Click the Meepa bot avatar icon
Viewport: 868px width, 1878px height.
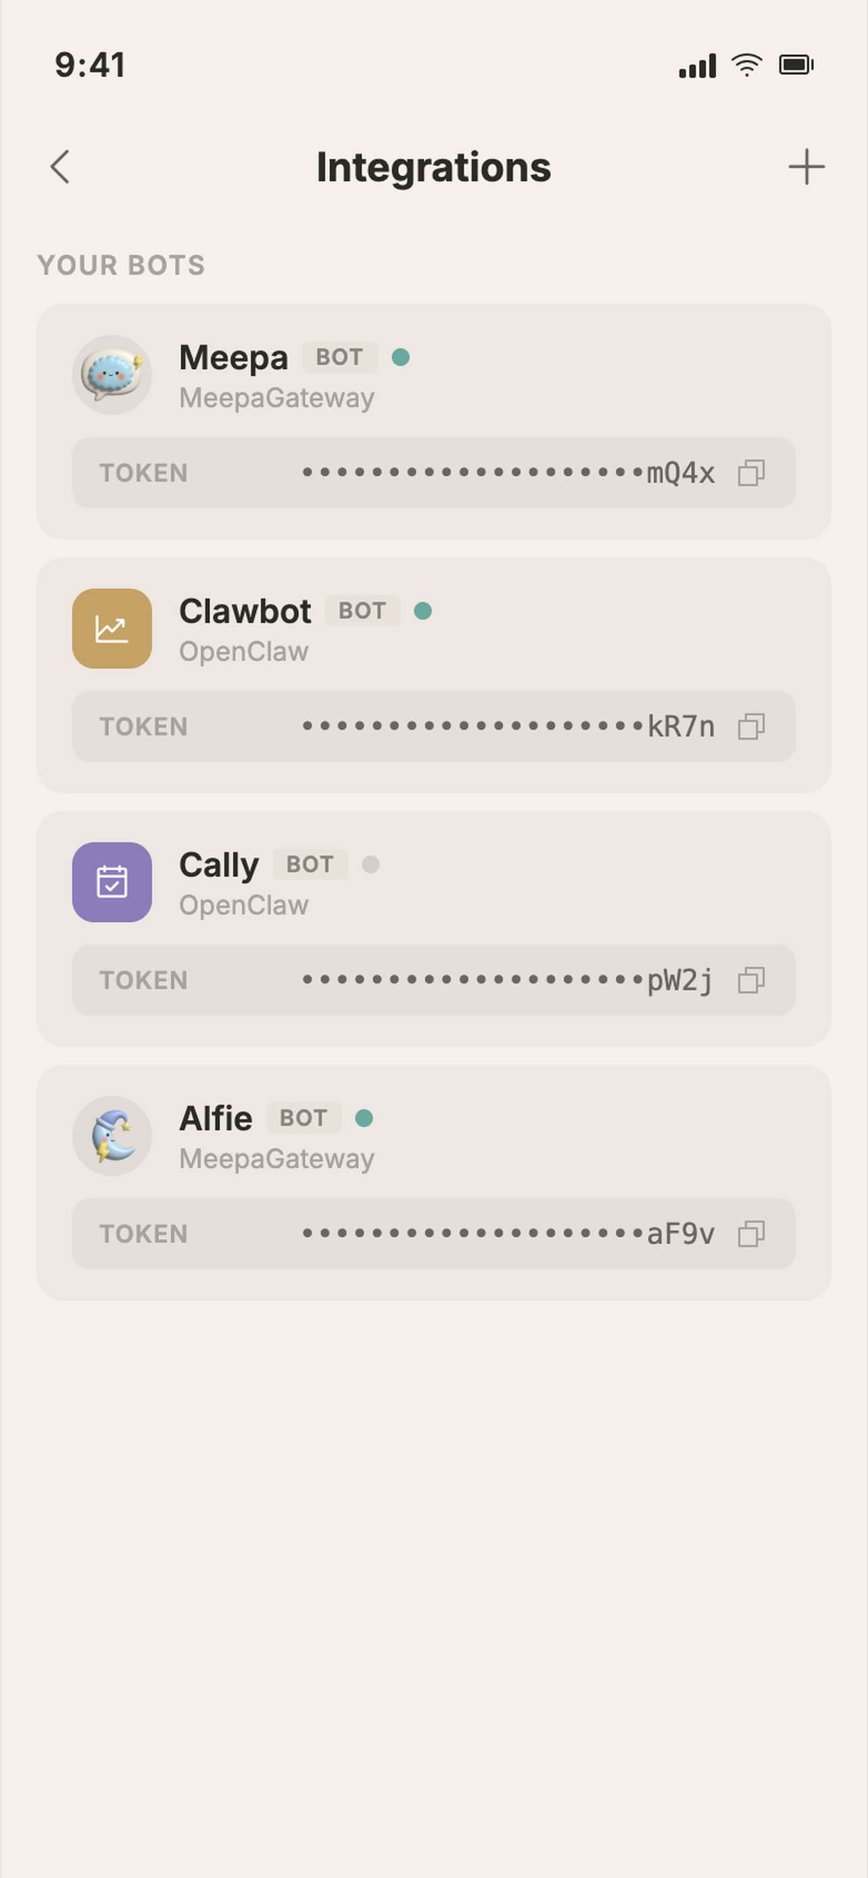[x=112, y=374]
